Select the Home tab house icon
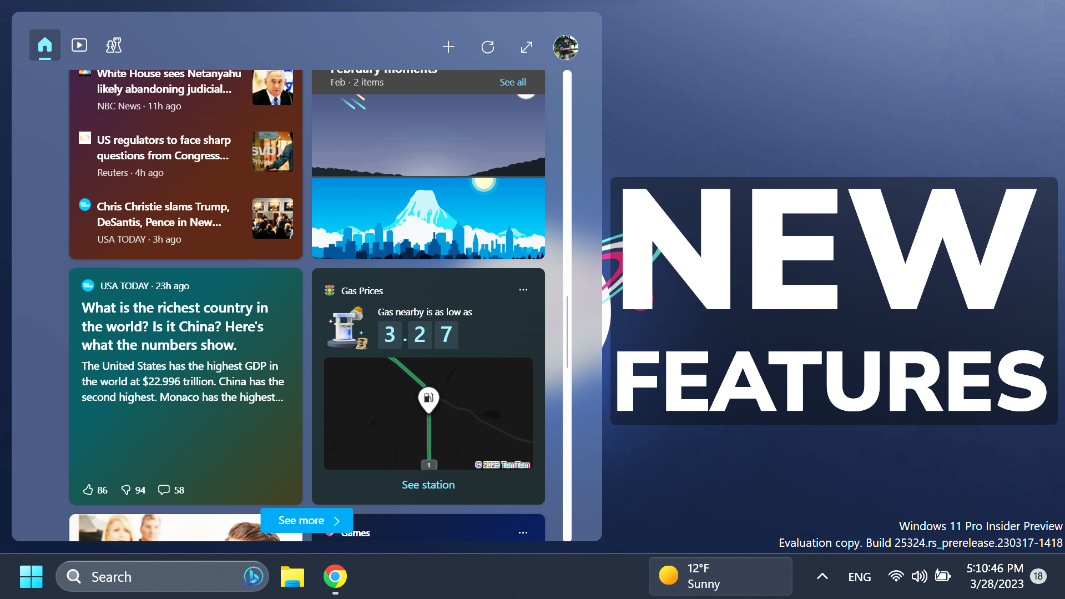 pos(44,45)
